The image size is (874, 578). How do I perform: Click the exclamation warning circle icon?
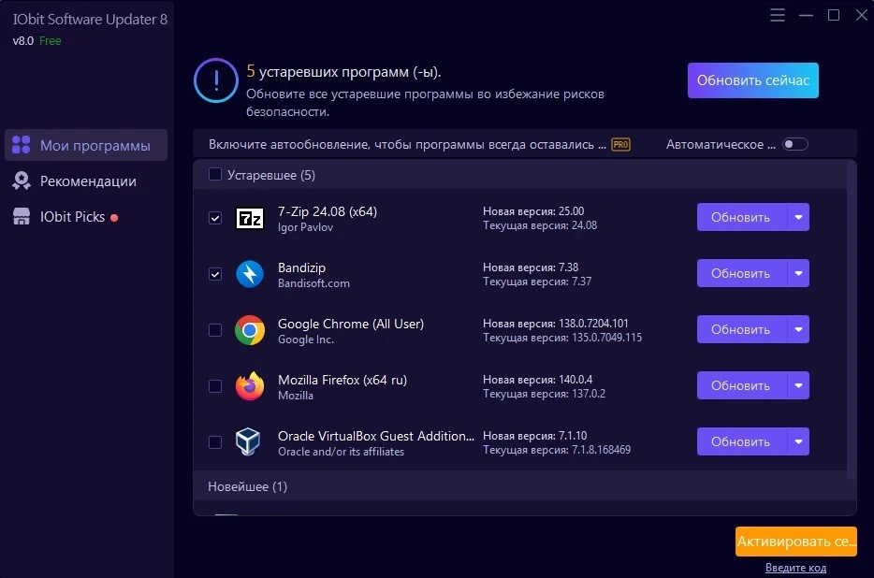click(216, 80)
